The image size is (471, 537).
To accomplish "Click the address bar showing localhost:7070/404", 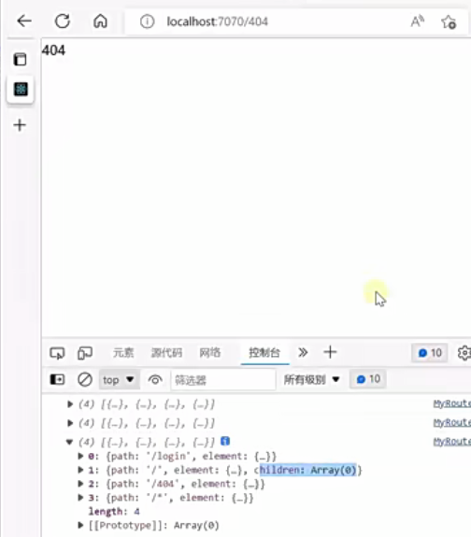I will 218,21.
